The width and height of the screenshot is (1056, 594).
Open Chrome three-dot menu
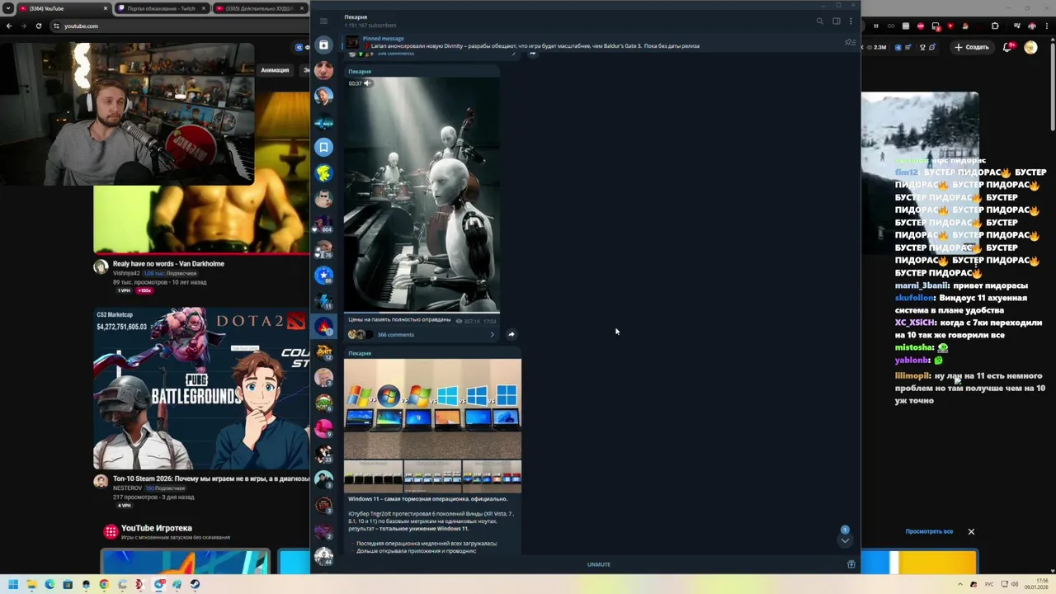1048,26
